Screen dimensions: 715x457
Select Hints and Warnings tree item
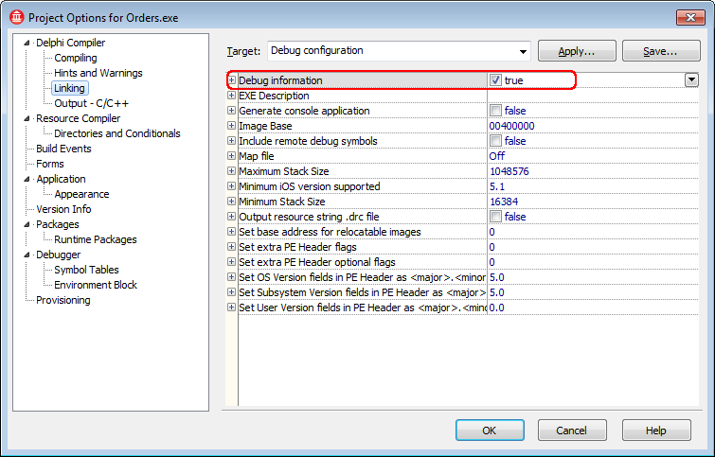coord(98,73)
